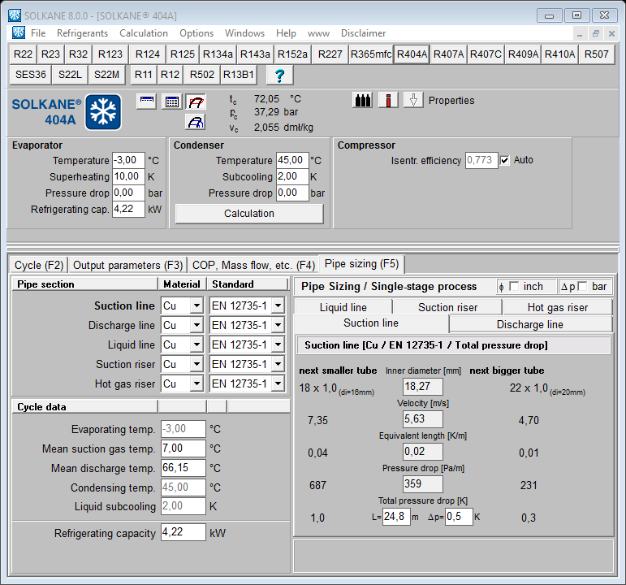Click the pipe length L input field

396,517
